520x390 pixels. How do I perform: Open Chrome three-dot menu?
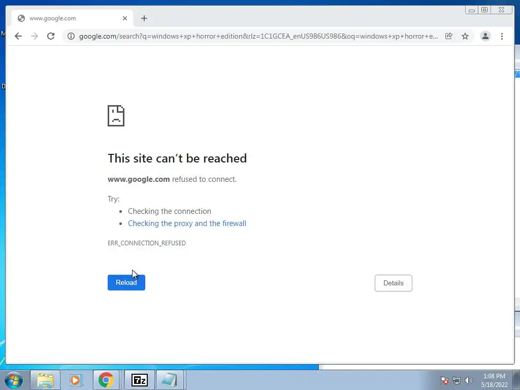tap(502, 36)
